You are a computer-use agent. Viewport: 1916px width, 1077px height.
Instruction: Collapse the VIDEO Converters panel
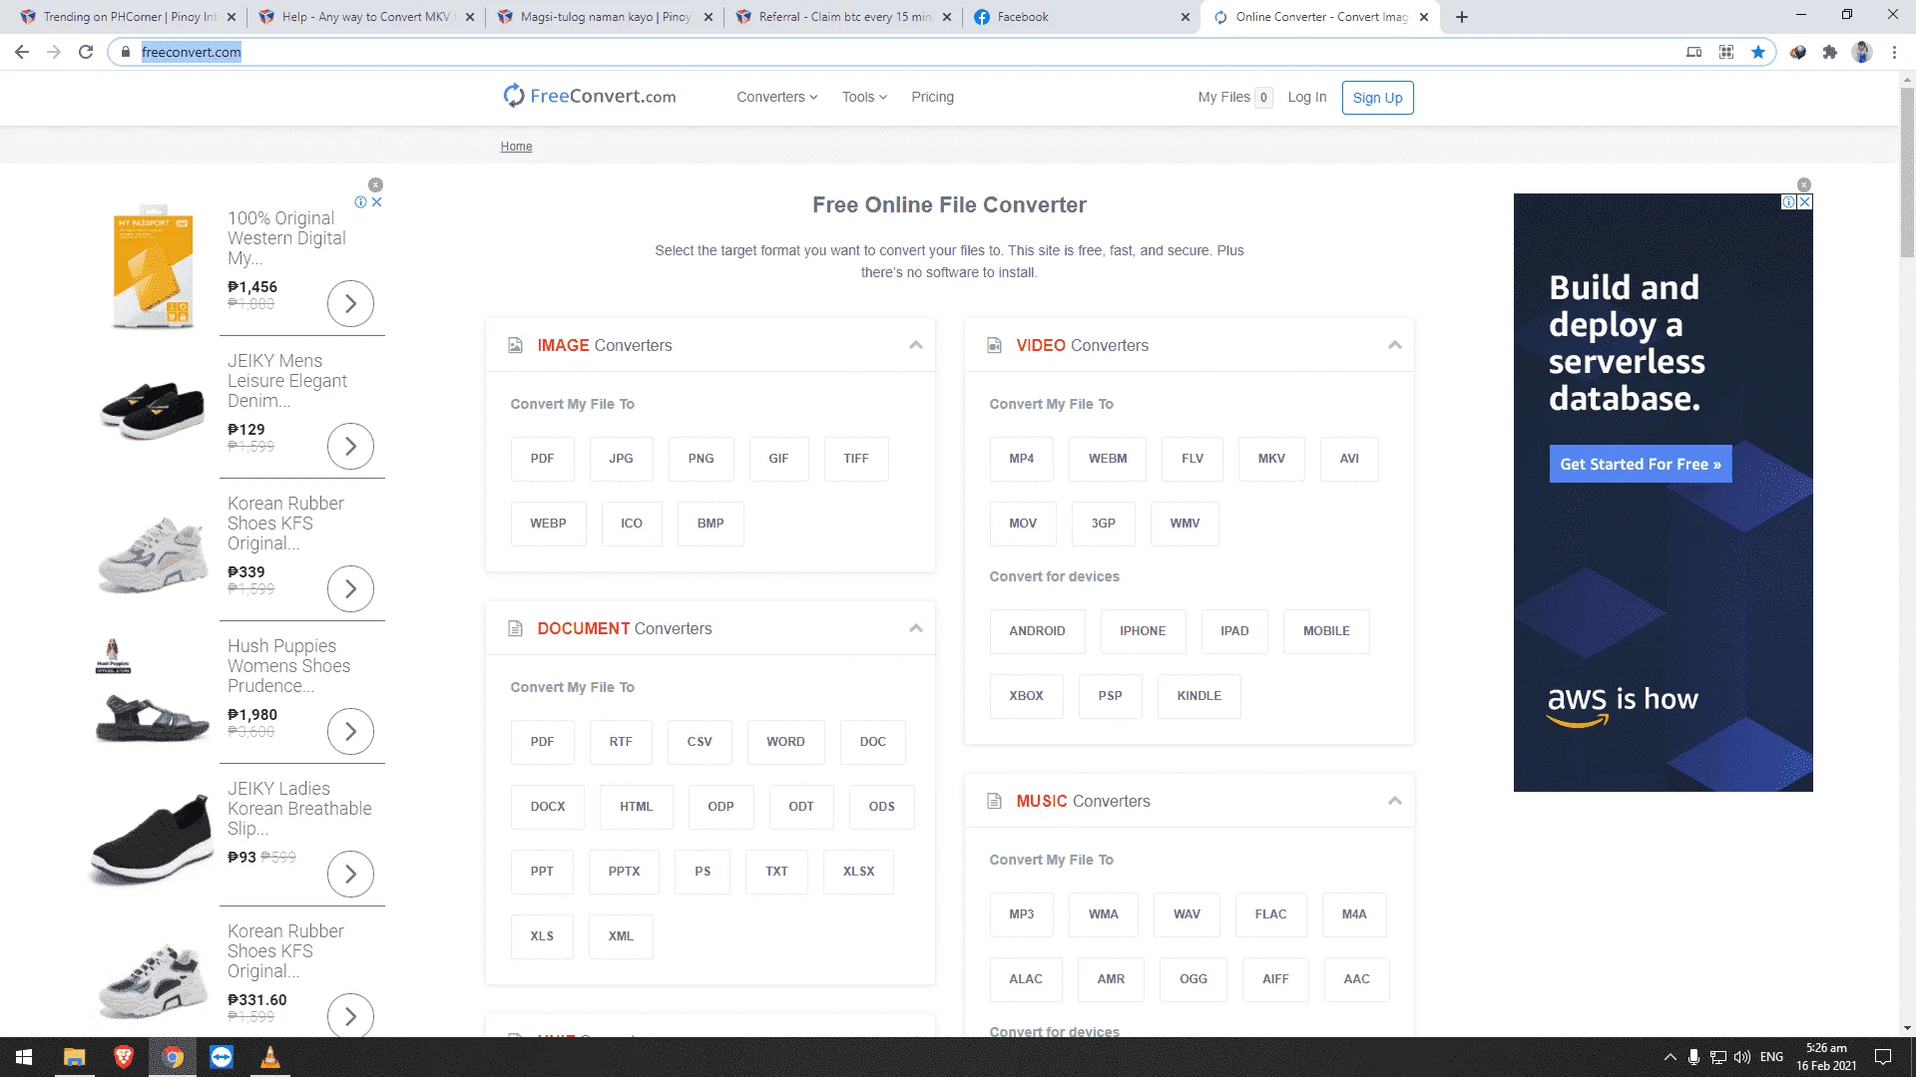(1395, 345)
